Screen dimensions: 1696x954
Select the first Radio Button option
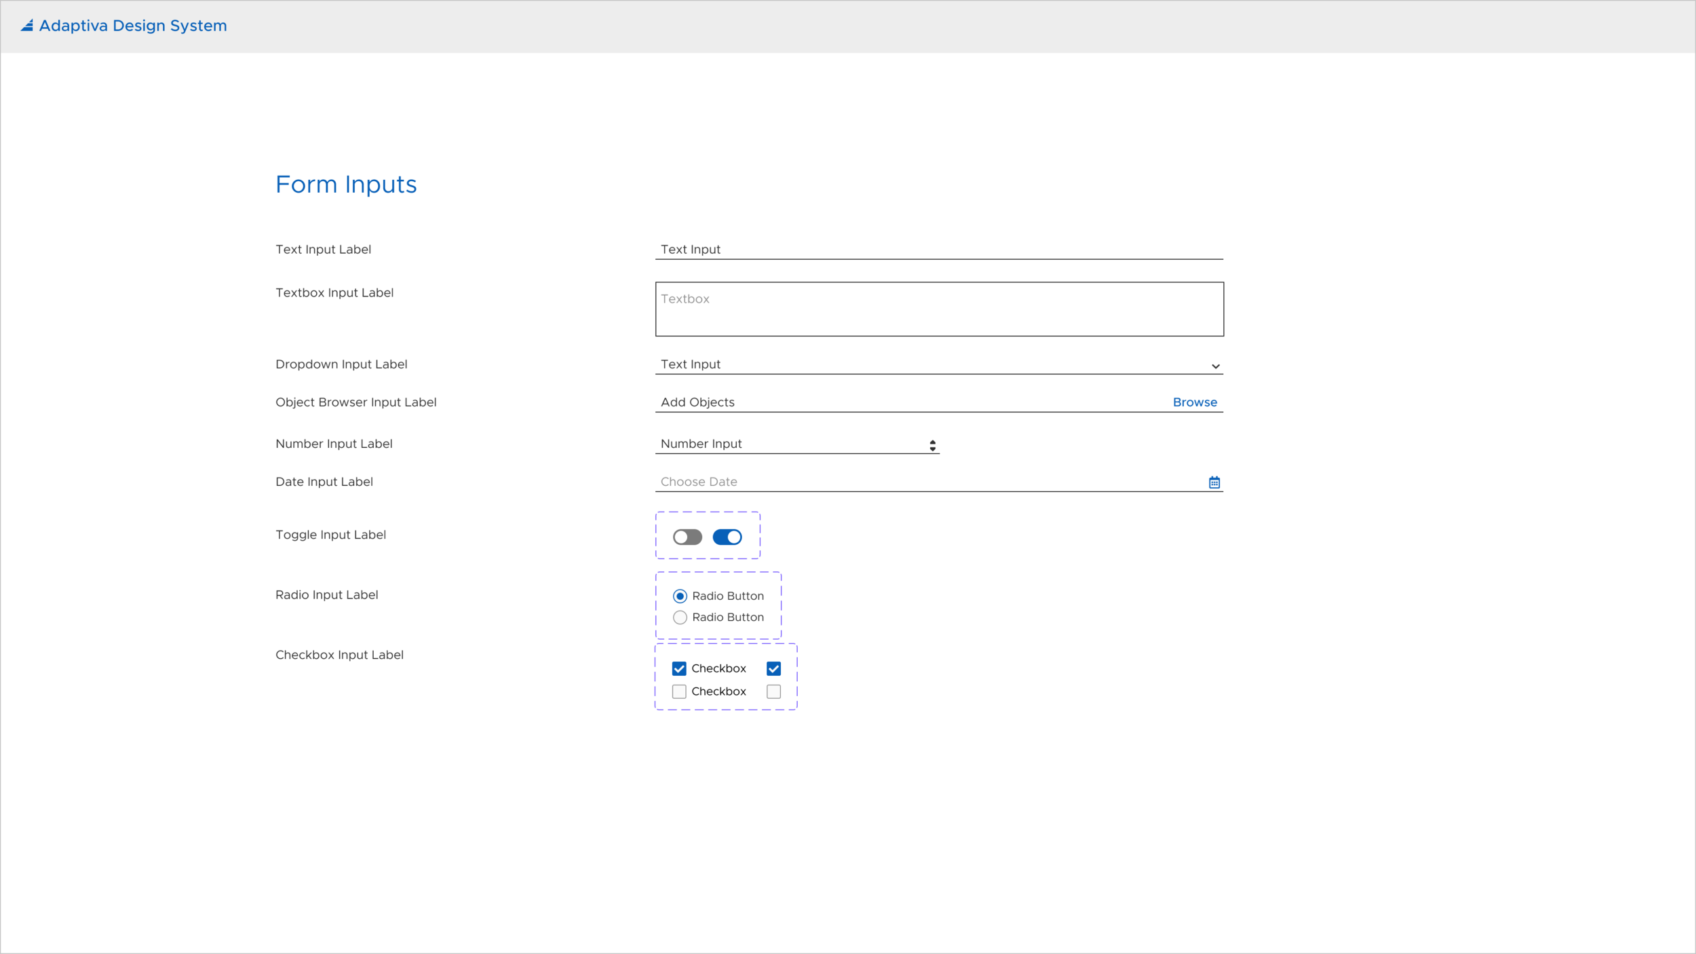click(680, 596)
